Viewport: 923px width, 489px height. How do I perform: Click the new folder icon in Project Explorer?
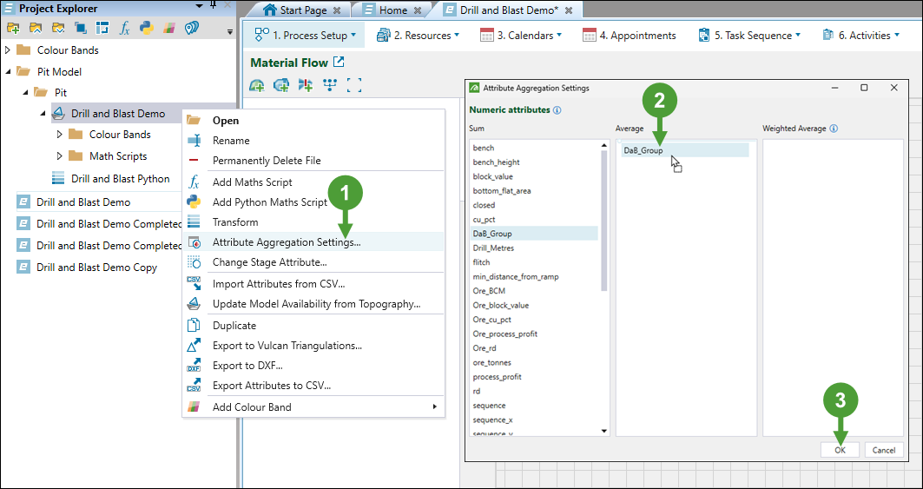point(13,29)
